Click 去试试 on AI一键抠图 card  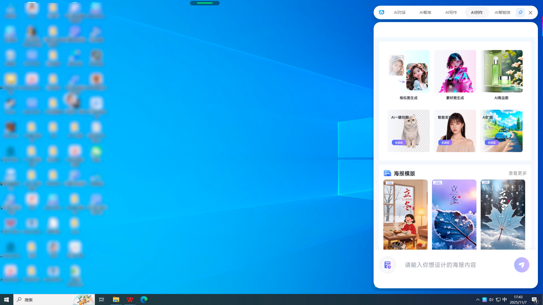click(x=399, y=143)
